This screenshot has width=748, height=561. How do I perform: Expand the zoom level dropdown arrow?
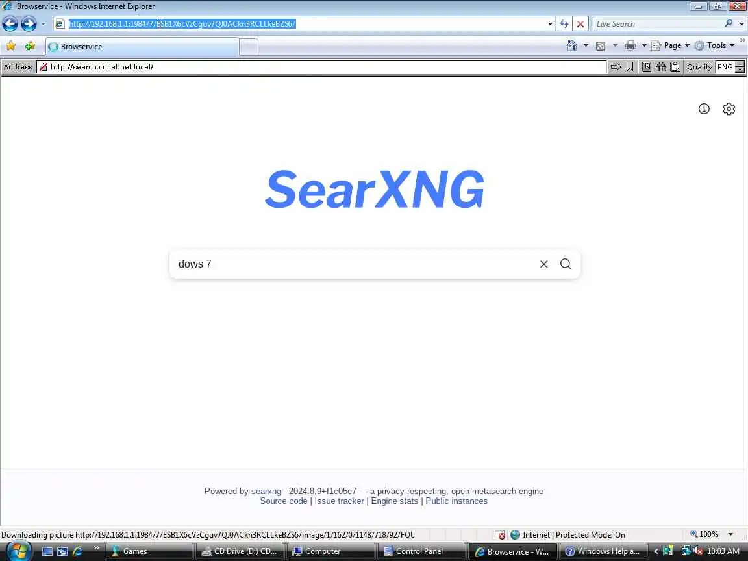click(x=730, y=534)
